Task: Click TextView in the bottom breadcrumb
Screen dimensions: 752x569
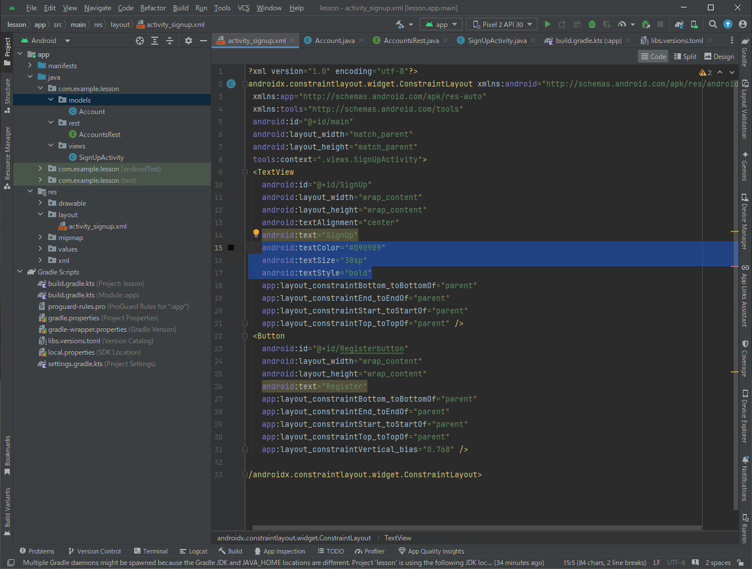Action: [x=398, y=538]
